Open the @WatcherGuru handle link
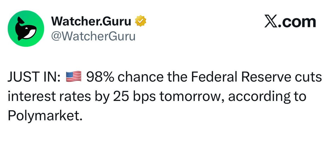The height and width of the screenshot is (141, 334). [x=93, y=36]
